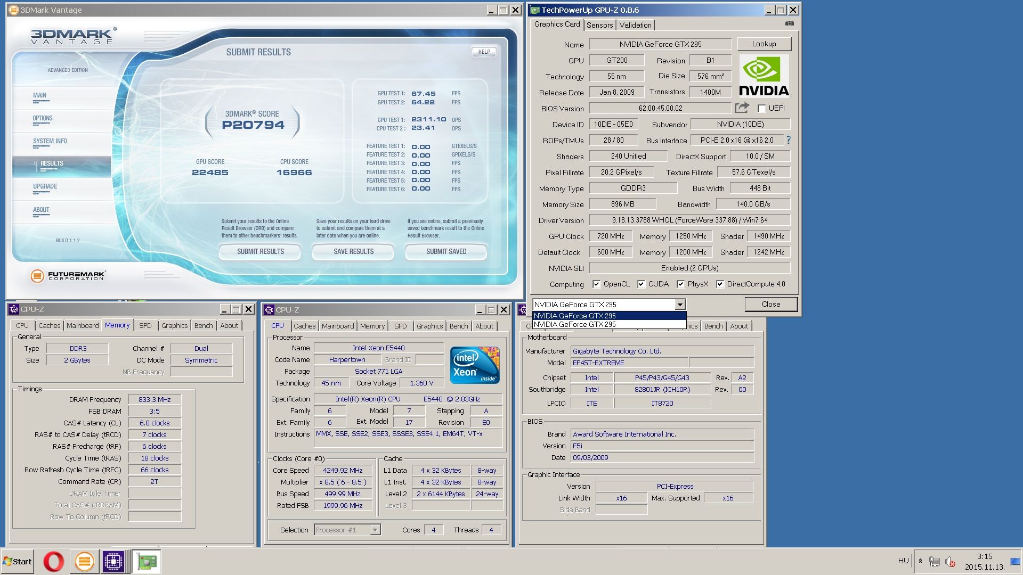Show hidden system tray icons

(920, 561)
